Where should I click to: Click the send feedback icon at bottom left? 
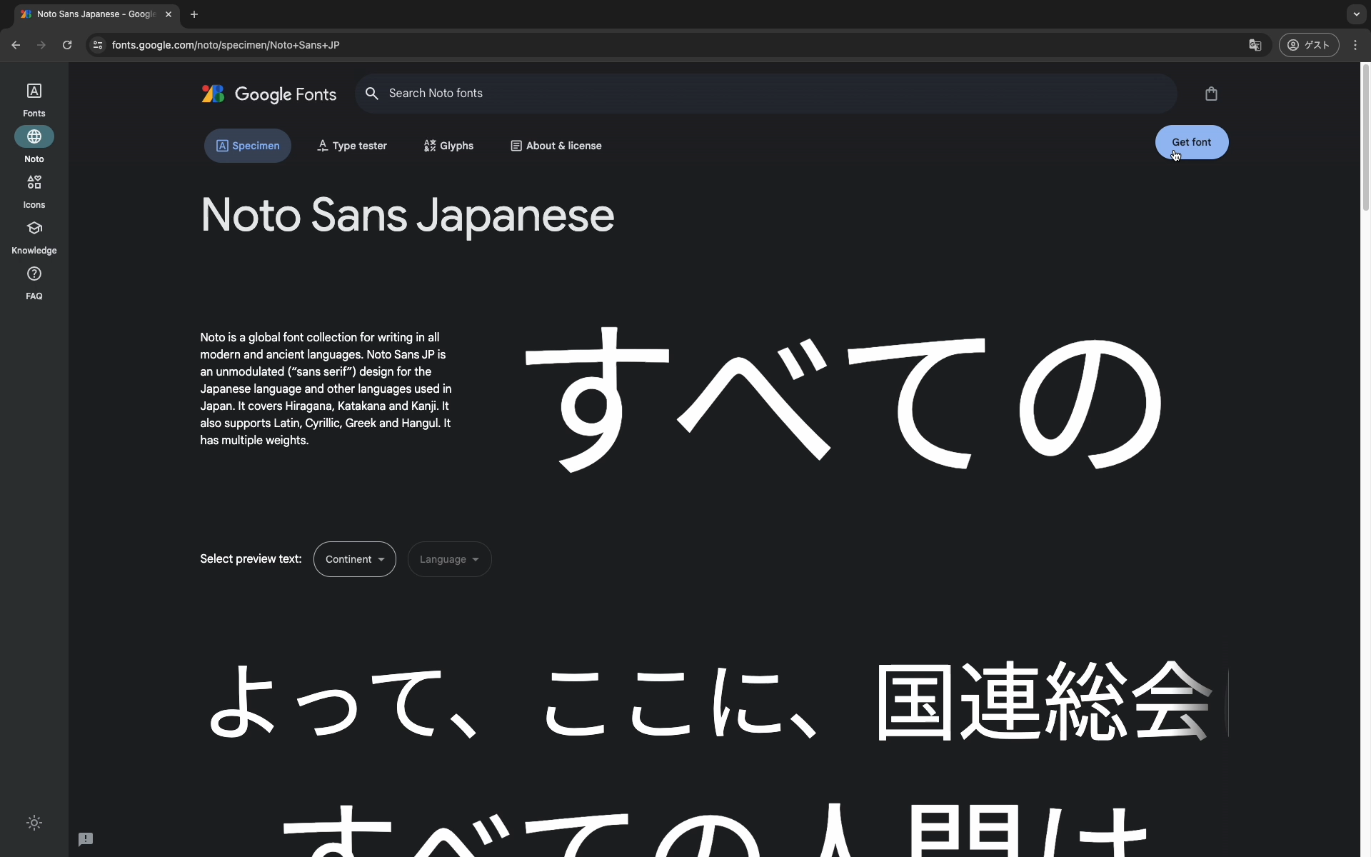(x=86, y=839)
